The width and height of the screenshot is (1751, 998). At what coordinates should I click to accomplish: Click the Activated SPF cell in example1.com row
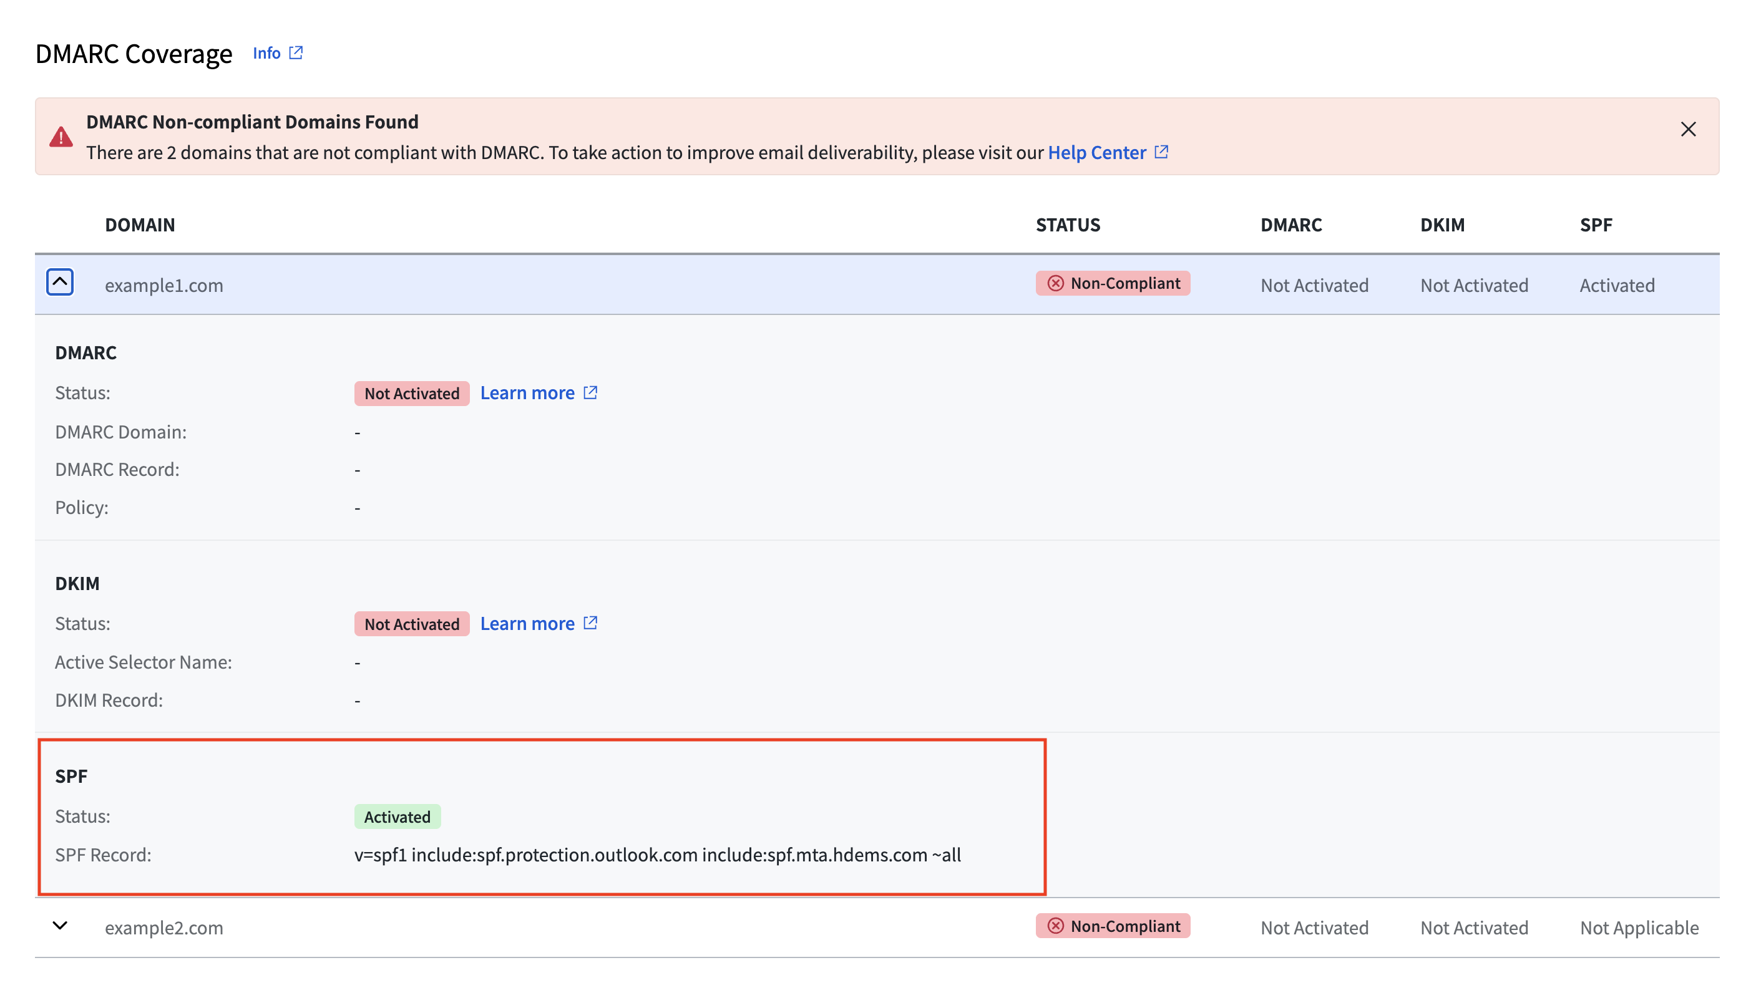(1617, 285)
